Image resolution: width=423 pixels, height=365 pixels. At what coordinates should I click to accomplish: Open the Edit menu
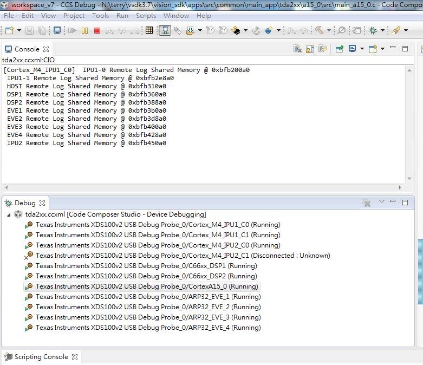tap(28, 16)
